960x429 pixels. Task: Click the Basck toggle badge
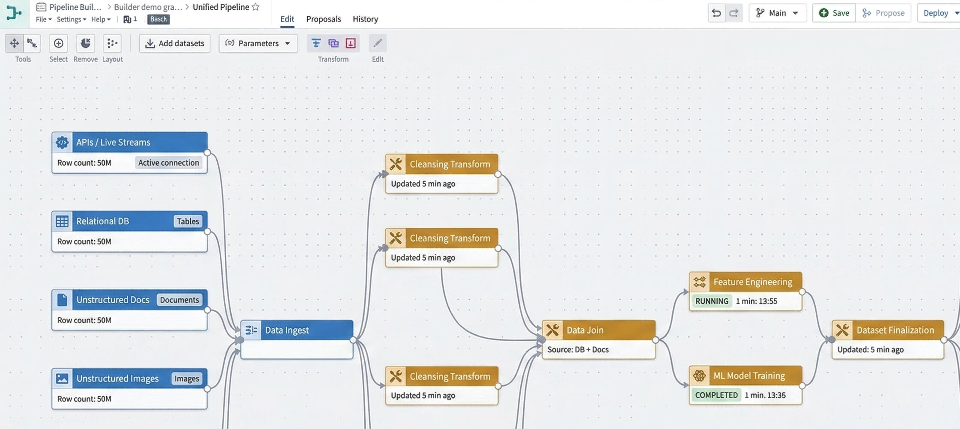point(158,19)
